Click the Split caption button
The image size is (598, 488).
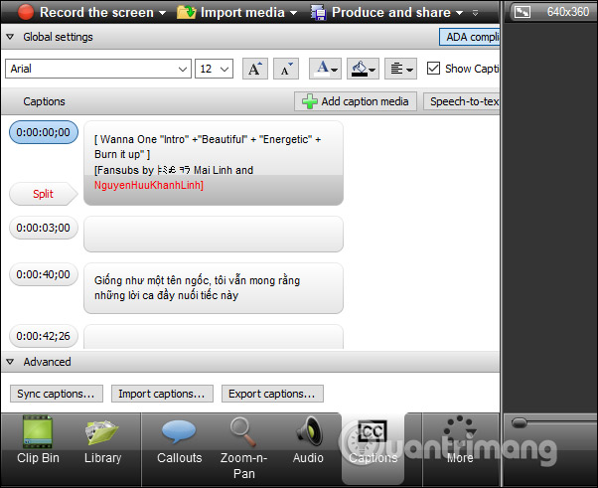[43, 194]
